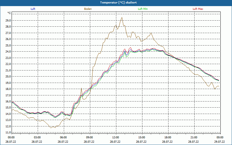Click the 16,0 y-axis value
This screenshot has width=232, height=145.
pyautogui.click(x=8, y=101)
